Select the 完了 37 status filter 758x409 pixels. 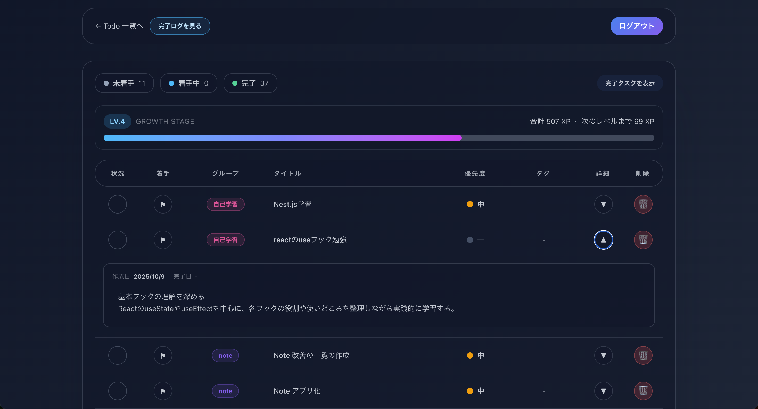point(250,83)
